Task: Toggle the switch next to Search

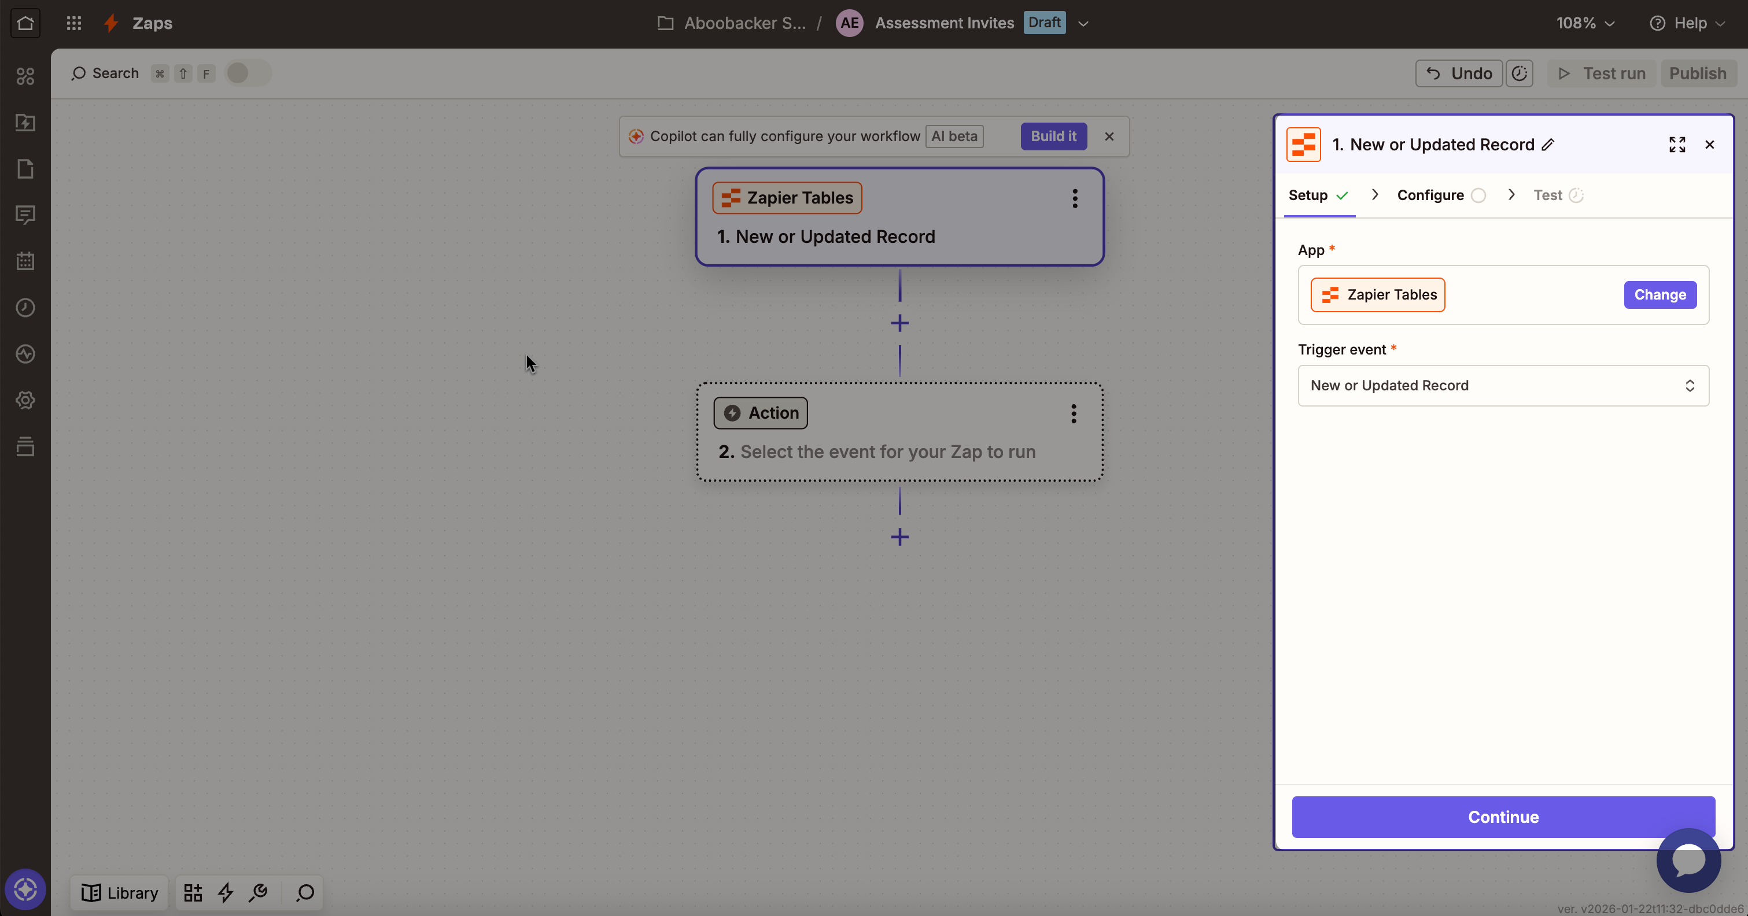Action: coord(247,73)
